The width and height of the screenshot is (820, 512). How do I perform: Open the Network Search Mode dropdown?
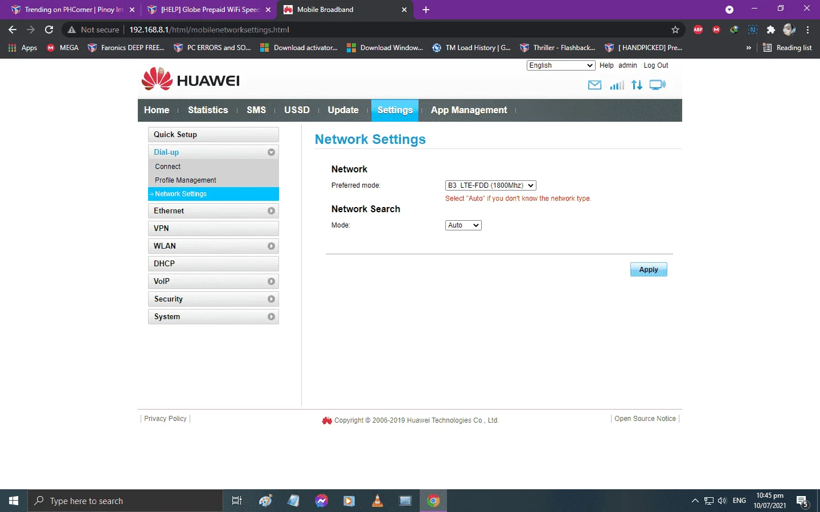[463, 225]
